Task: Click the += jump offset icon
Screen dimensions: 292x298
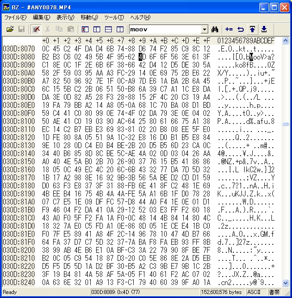Action: click(x=229, y=29)
